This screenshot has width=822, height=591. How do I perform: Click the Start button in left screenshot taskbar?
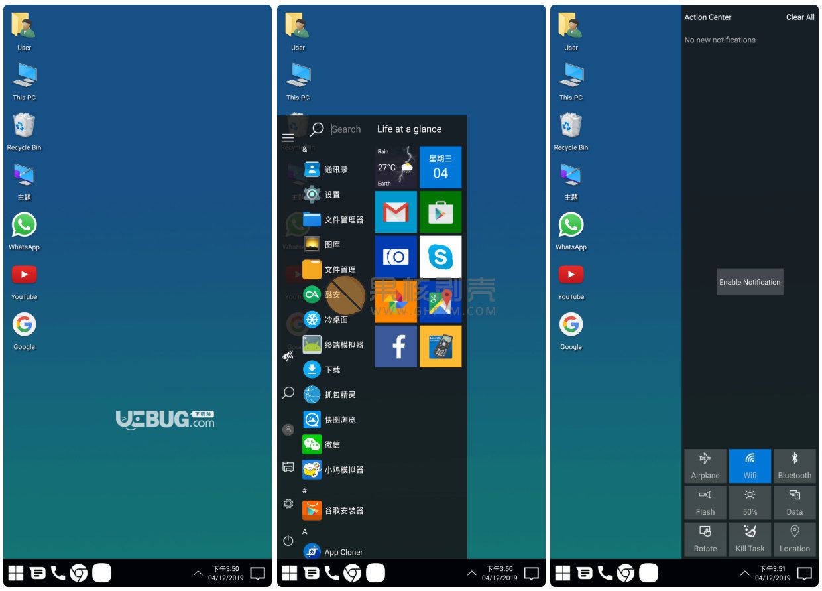[16, 573]
